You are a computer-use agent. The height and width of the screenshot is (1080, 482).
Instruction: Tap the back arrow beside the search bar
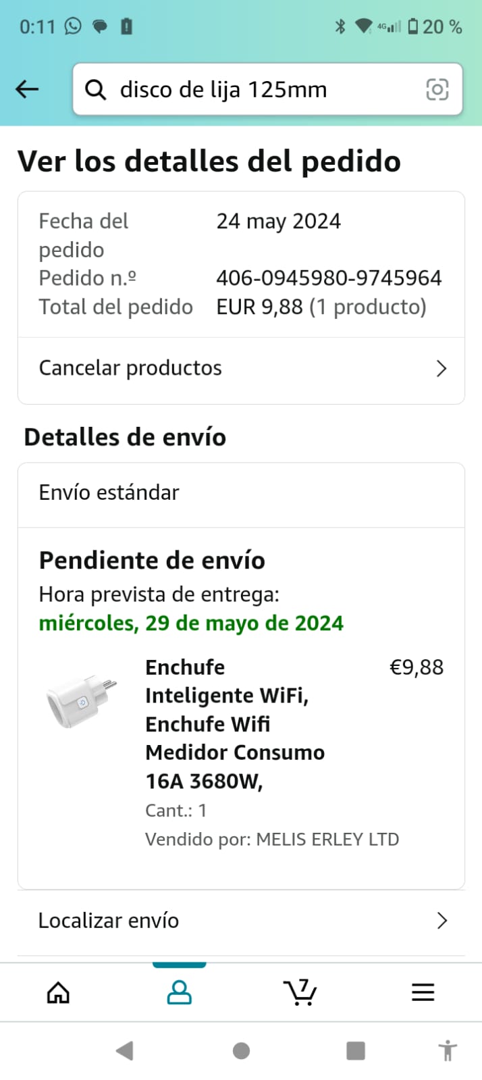click(27, 89)
